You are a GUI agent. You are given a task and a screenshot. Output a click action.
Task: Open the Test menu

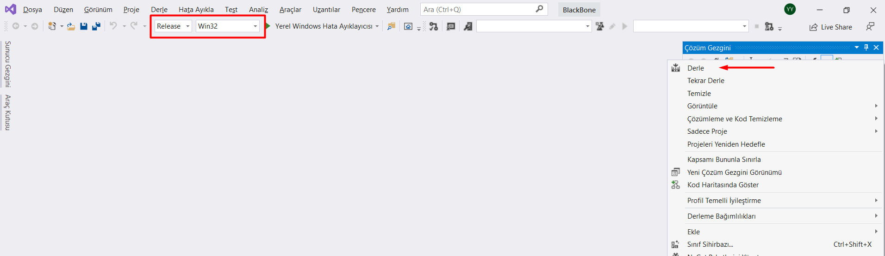pos(231,9)
